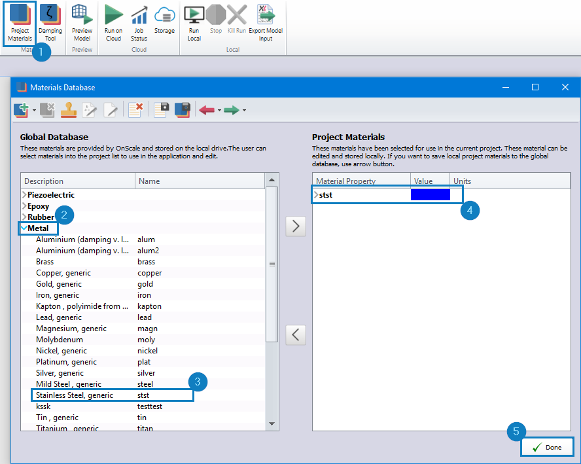Click the add new material icon
581x464 pixels.
click(21, 110)
